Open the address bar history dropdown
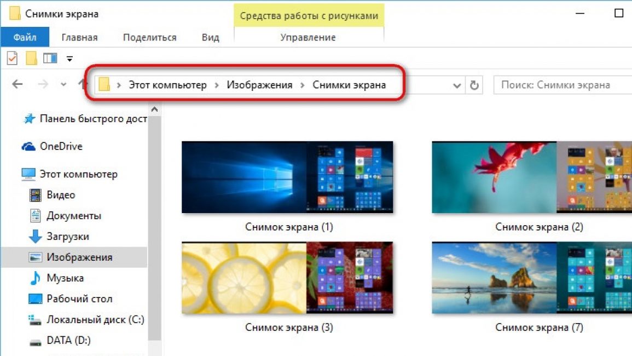This screenshot has width=632, height=356. pyautogui.click(x=457, y=85)
